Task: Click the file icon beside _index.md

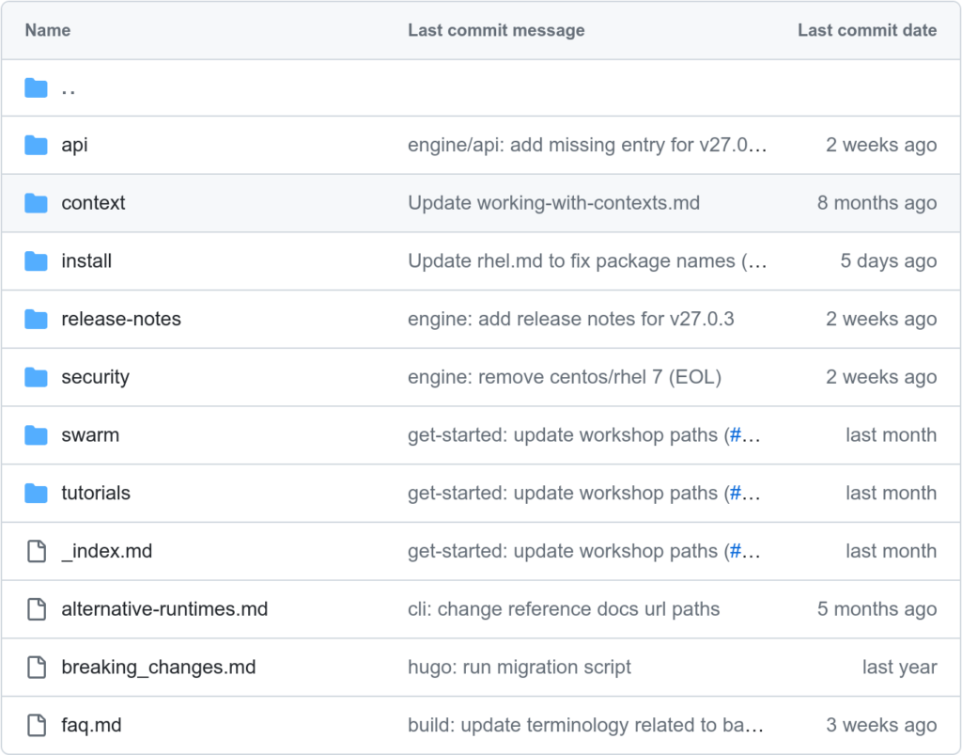Action: 36,551
